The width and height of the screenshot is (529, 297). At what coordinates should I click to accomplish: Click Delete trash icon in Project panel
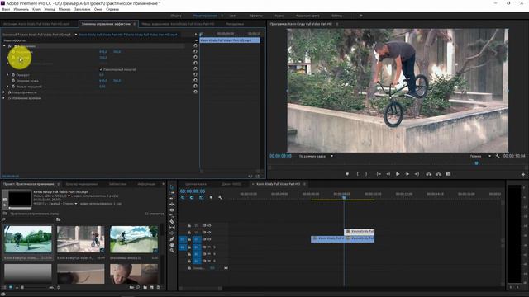[158, 288]
